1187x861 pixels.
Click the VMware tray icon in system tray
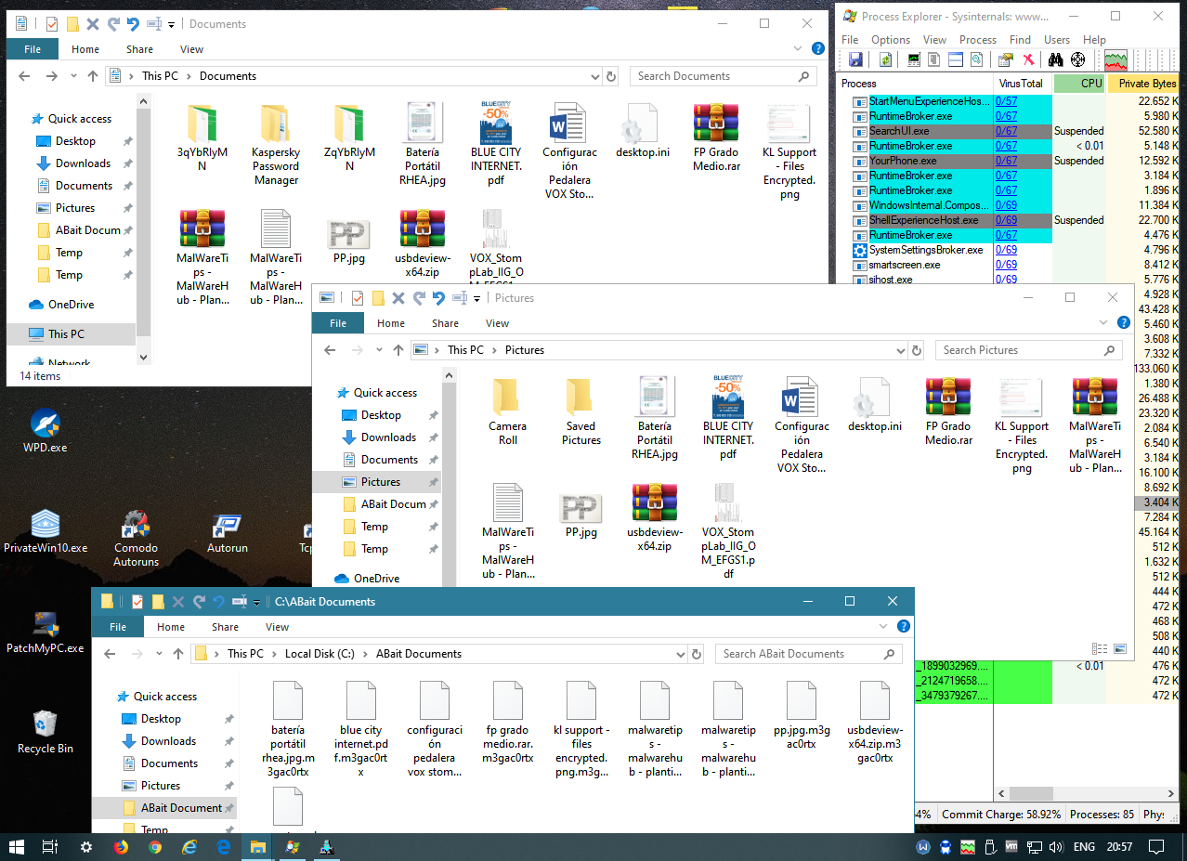coord(1011,847)
